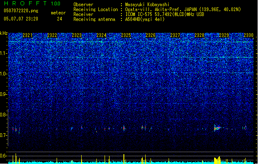
Task: Click the observer name Masayuki Kobayashi
Action: pos(147,5)
